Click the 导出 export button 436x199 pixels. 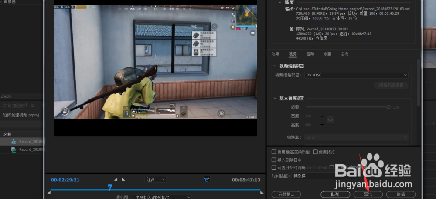(x=368, y=194)
